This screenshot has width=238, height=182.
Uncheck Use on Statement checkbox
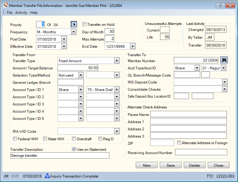point(74,149)
